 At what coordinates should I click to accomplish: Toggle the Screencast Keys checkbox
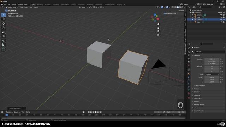[x=165, y=13]
